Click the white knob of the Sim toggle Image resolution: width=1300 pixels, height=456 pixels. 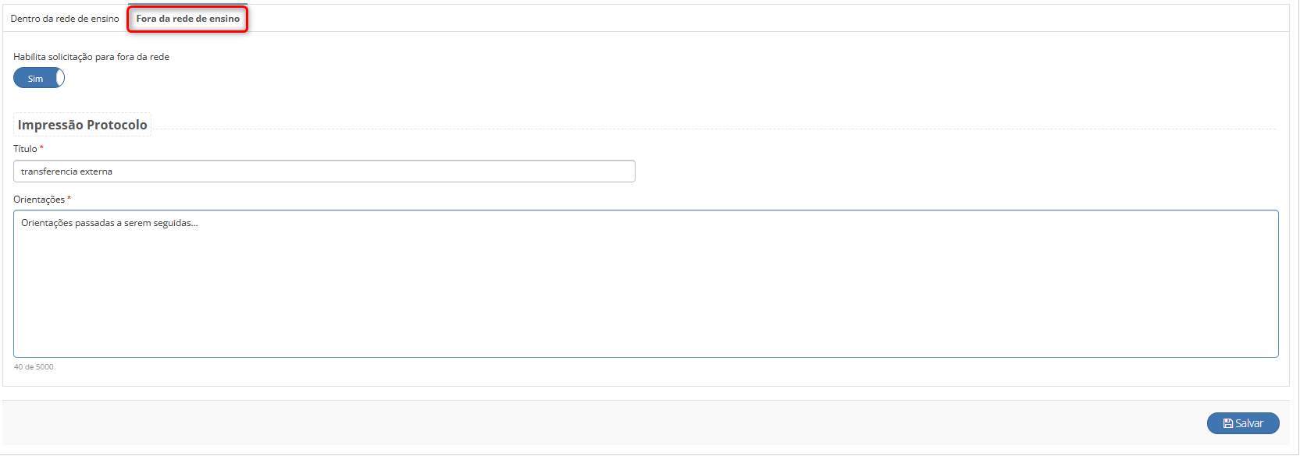coord(60,78)
